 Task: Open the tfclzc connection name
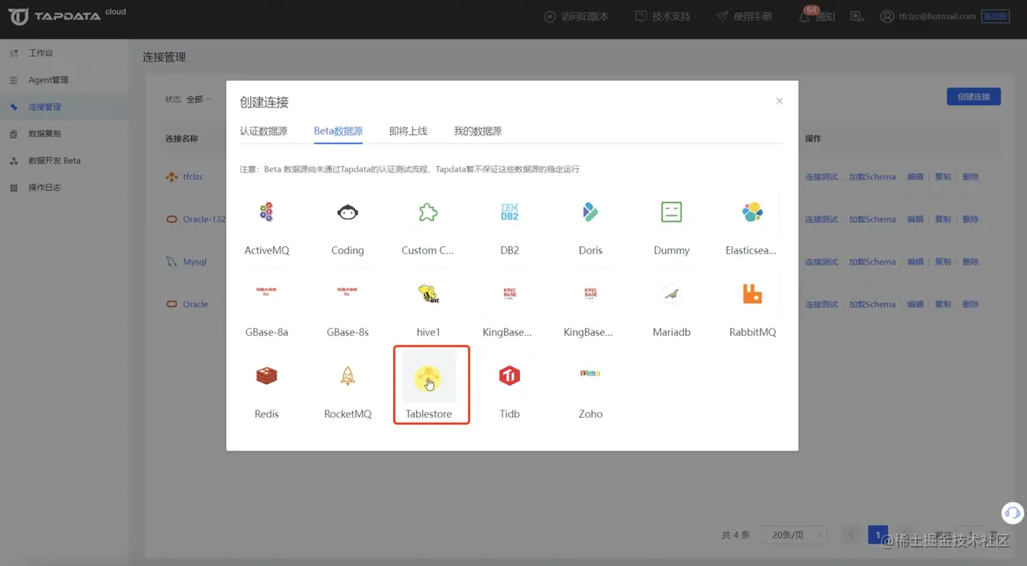(x=193, y=176)
